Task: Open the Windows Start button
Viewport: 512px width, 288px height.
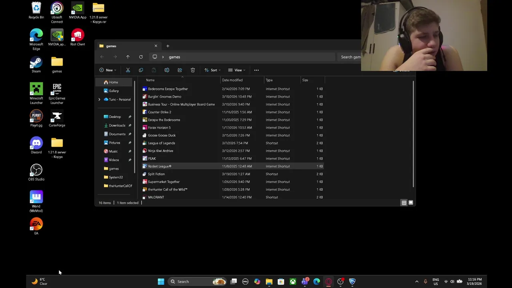Action: (x=161, y=282)
